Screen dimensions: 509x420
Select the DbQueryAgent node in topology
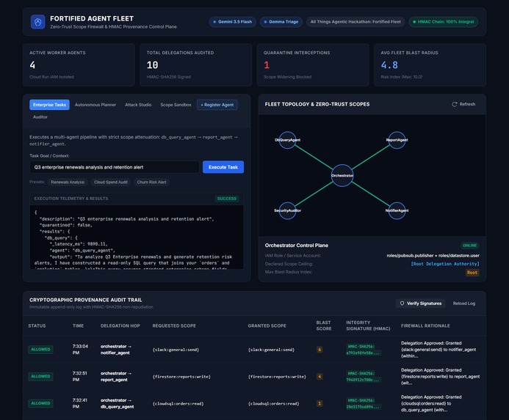click(288, 140)
